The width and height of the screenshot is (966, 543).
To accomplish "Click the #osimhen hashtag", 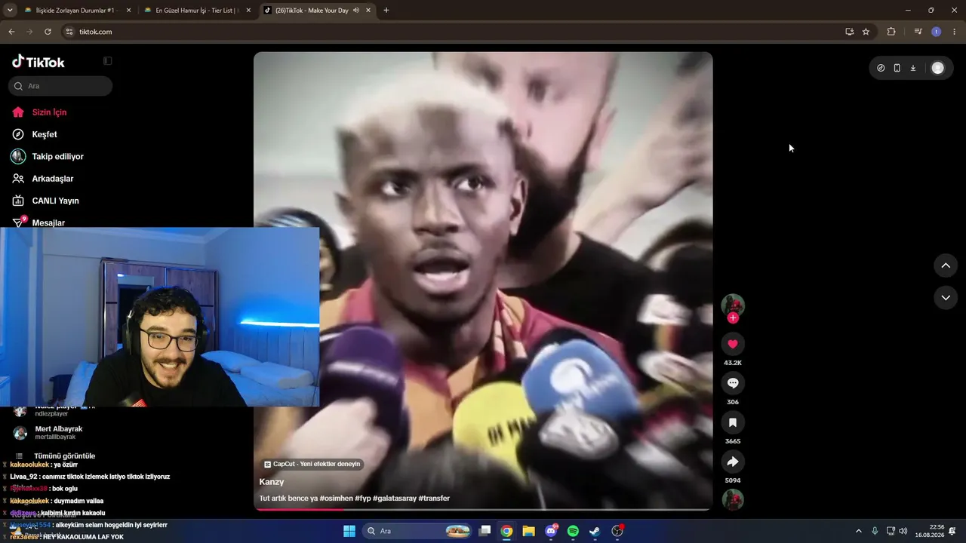I will pyautogui.click(x=336, y=499).
